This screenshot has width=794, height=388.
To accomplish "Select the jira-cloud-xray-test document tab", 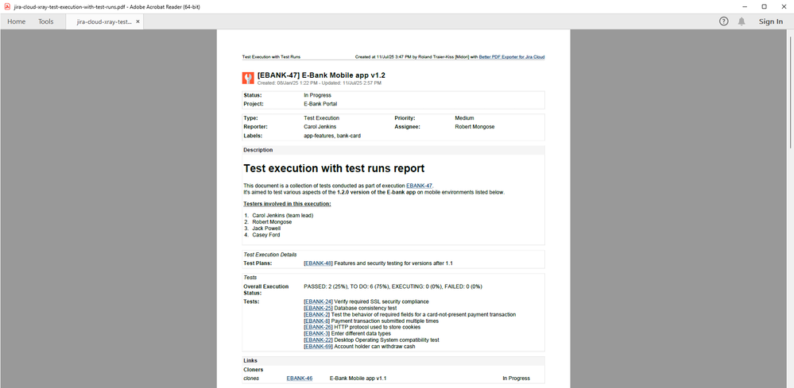I will 104,21.
